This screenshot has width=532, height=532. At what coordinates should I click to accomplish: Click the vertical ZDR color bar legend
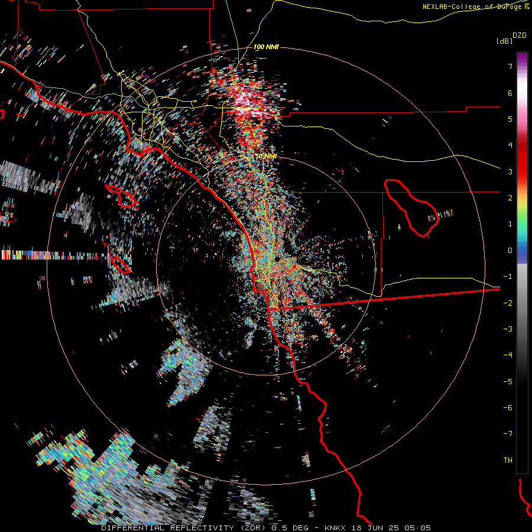tap(522, 262)
